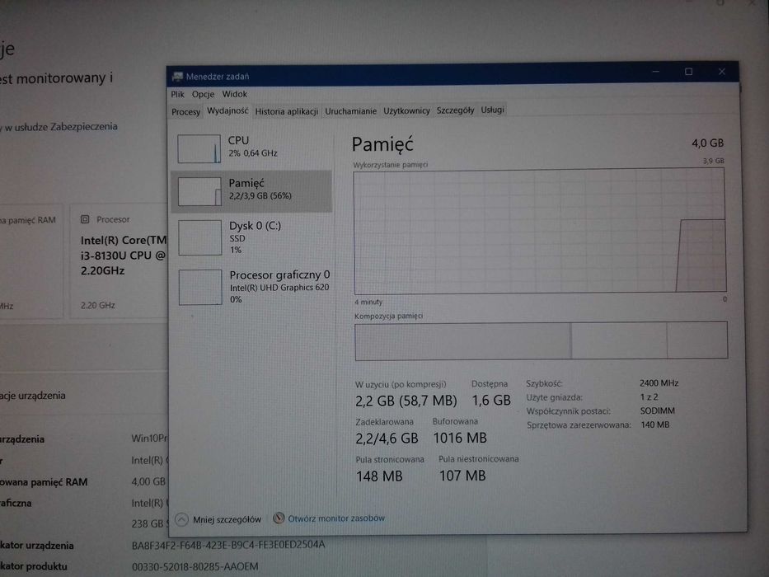Image resolution: width=769 pixels, height=577 pixels.
Task: Close the Menedżer zadań window
Action: (x=722, y=72)
